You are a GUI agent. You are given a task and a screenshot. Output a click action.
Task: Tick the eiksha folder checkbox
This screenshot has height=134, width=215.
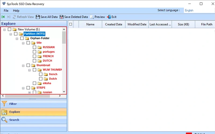coord(34,83)
